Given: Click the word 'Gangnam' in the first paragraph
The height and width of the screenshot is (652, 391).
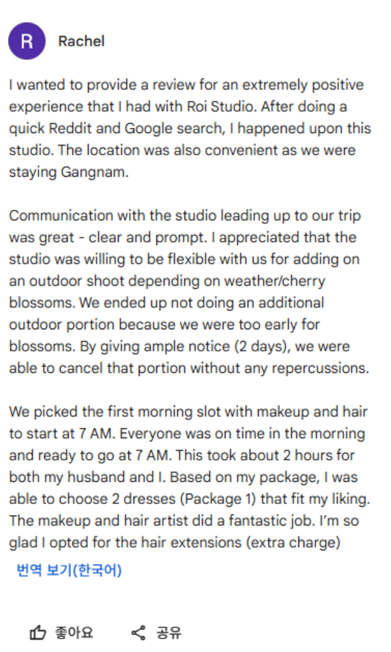Looking at the screenshot, I should tap(94, 172).
